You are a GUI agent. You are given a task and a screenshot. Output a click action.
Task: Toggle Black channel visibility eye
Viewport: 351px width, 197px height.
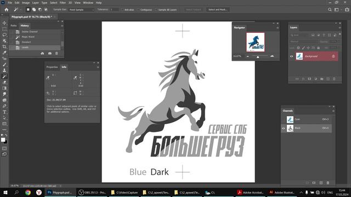coord(284,128)
